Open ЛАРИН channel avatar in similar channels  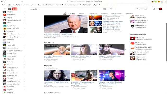pos(132,38)
